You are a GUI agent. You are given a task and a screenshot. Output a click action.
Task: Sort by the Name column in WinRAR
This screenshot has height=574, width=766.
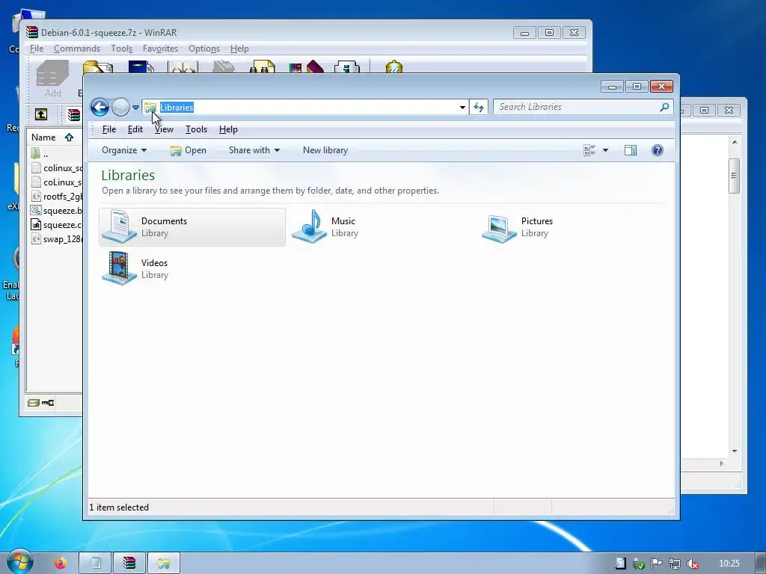pyautogui.click(x=55, y=138)
